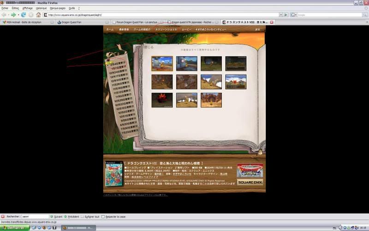Viewport: 369px width, 231px height.
Task: Close the active Dragon Quest VIII tab
Action: point(272,22)
